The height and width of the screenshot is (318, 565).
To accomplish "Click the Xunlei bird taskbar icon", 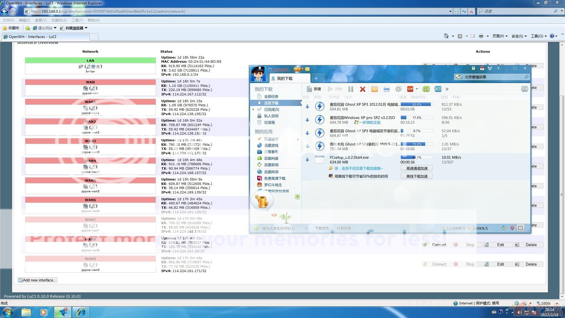I will click(62, 312).
